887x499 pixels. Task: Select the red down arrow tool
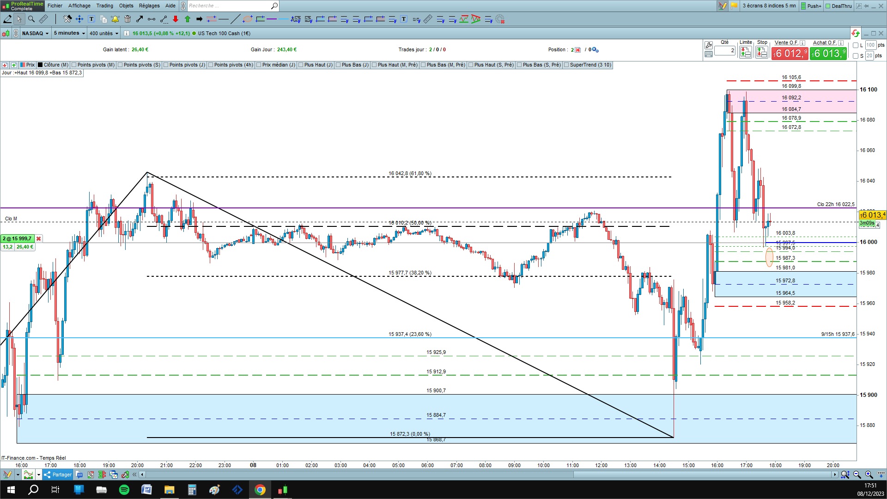click(176, 19)
